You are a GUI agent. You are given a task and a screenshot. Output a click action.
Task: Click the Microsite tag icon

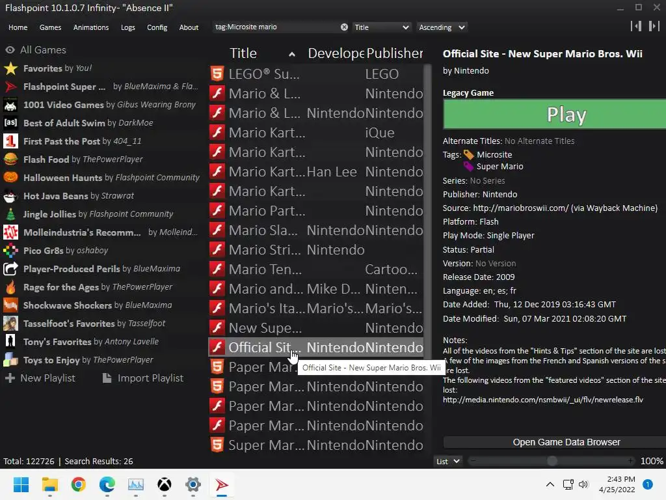[x=468, y=155]
